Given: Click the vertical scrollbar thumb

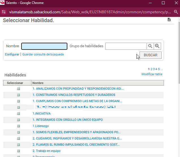Looking at the screenshot, I should click(x=179, y=53).
